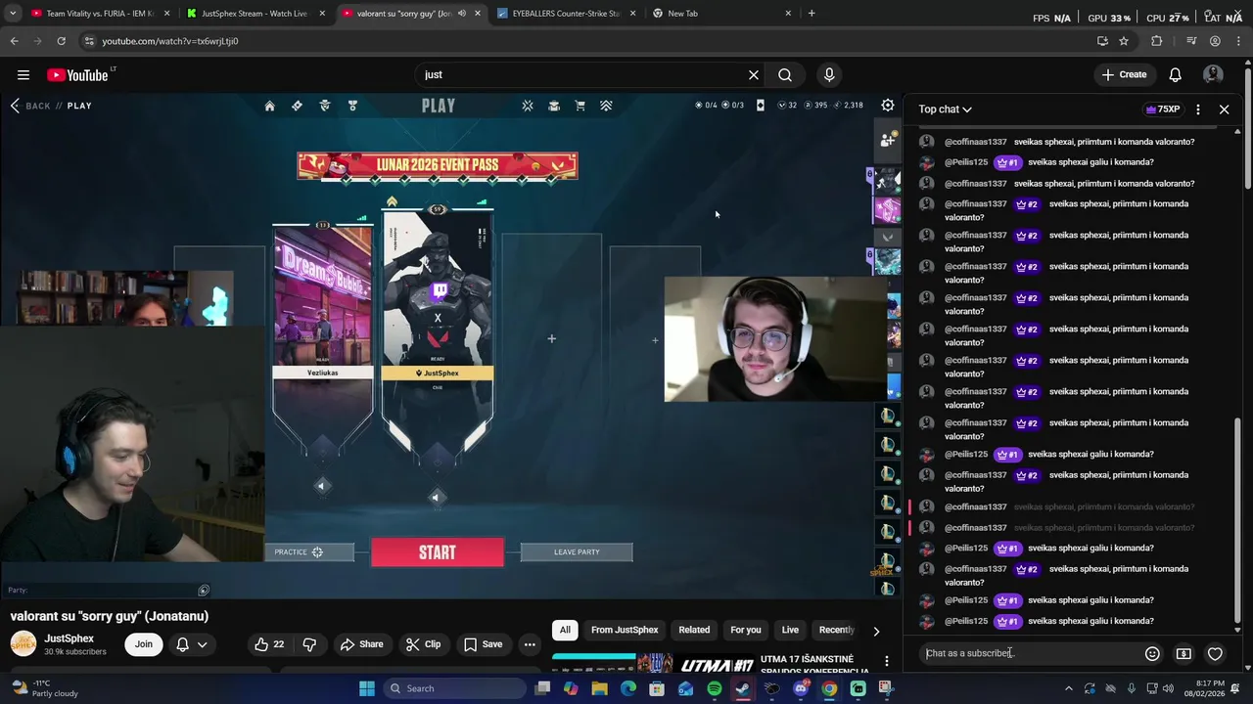The height and width of the screenshot is (704, 1253).
Task: Save the video to a playlist
Action: pos(483,644)
